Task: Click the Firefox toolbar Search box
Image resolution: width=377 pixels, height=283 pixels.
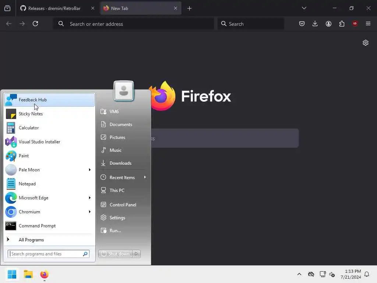Action: click(x=251, y=24)
